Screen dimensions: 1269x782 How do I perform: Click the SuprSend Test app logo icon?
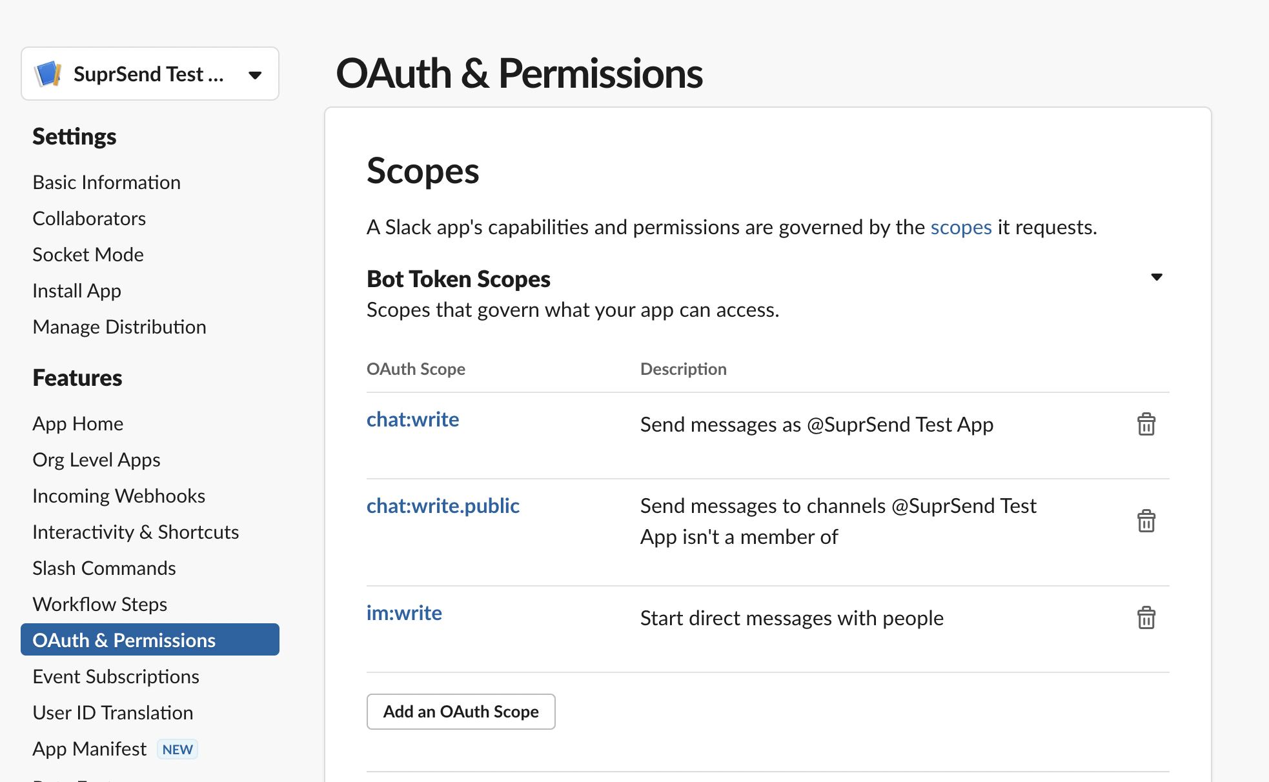tap(48, 74)
